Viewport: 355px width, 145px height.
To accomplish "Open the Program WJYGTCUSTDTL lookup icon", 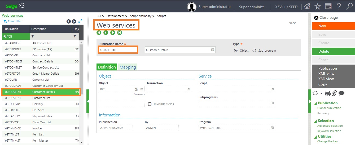I will coord(272,128).
